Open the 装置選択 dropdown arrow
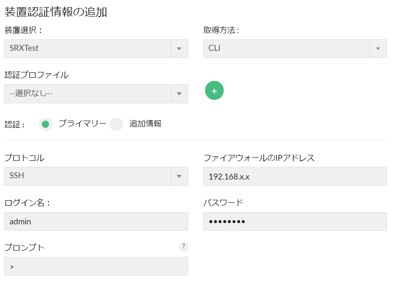 coord(179,49)
